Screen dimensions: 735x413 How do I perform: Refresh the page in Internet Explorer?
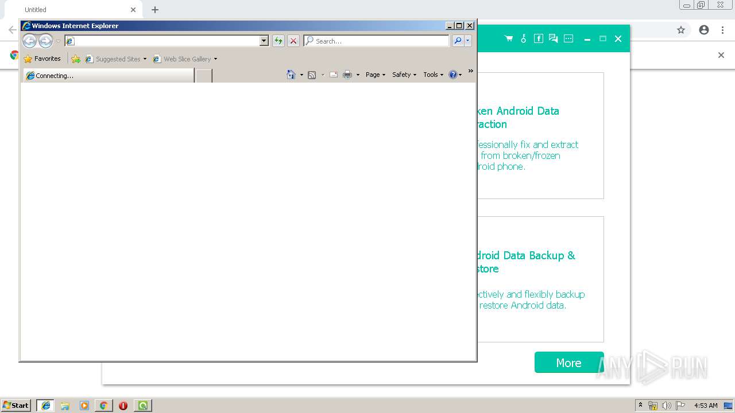pyautogui.click(x=278, y=41)
